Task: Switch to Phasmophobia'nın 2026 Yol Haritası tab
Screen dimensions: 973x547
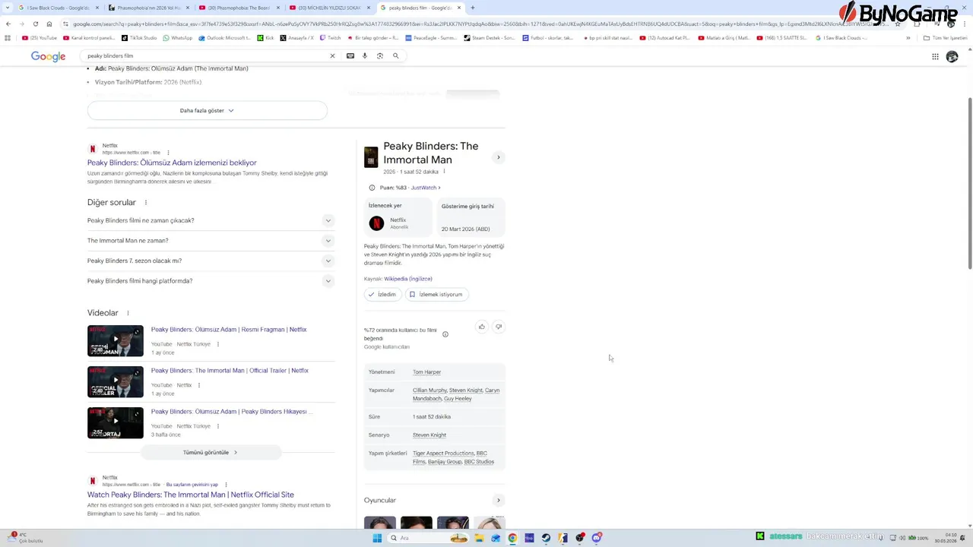Action: [148, 8]
